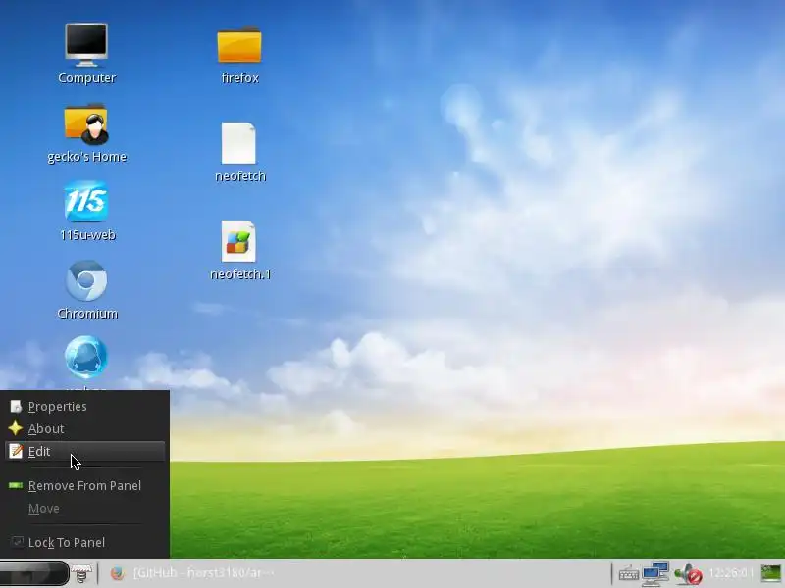Click the greyed-out Move menu entry
The image size is (785, 588).
tap(85, 509)
